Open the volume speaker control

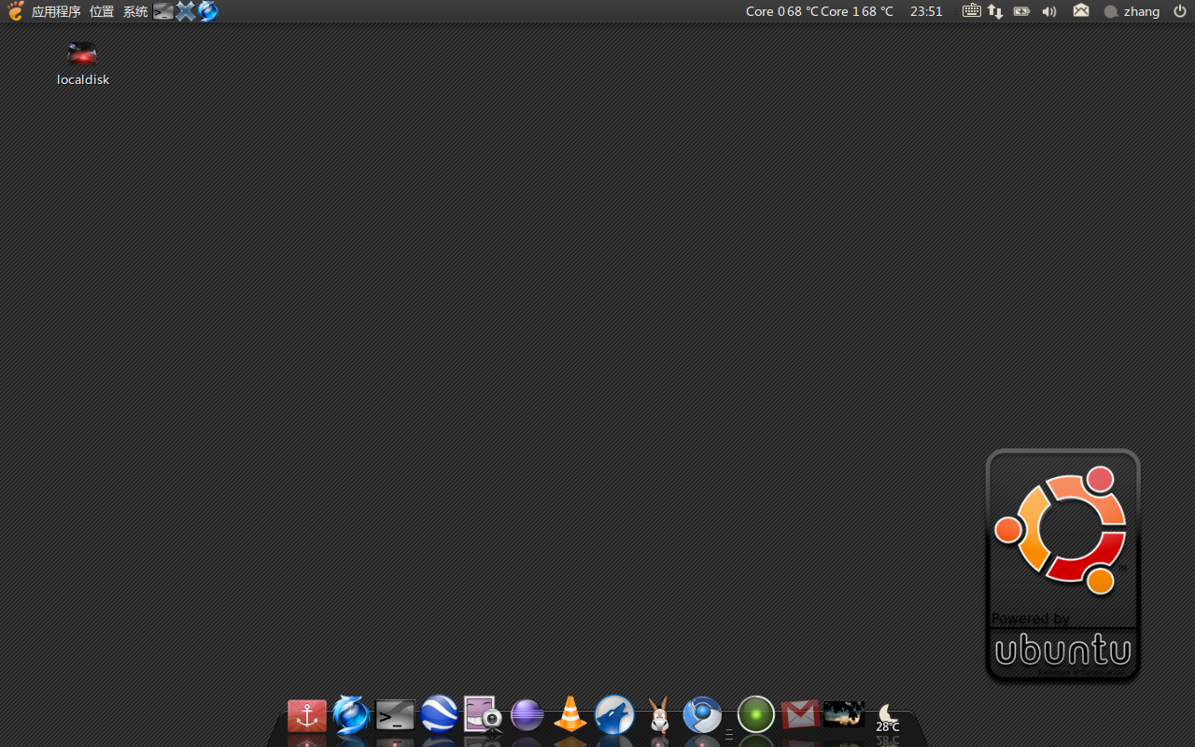tap(1049, 11)
